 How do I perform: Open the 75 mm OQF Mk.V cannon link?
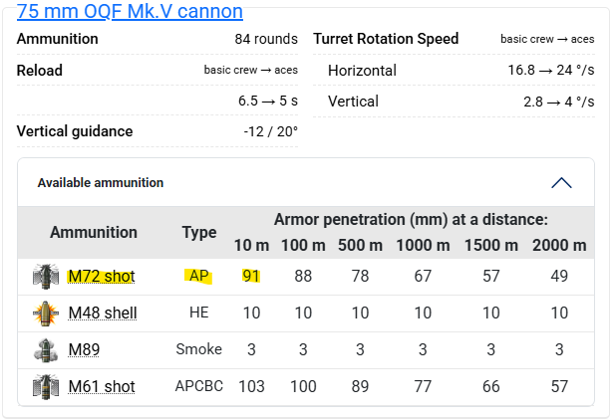[130, 12]
